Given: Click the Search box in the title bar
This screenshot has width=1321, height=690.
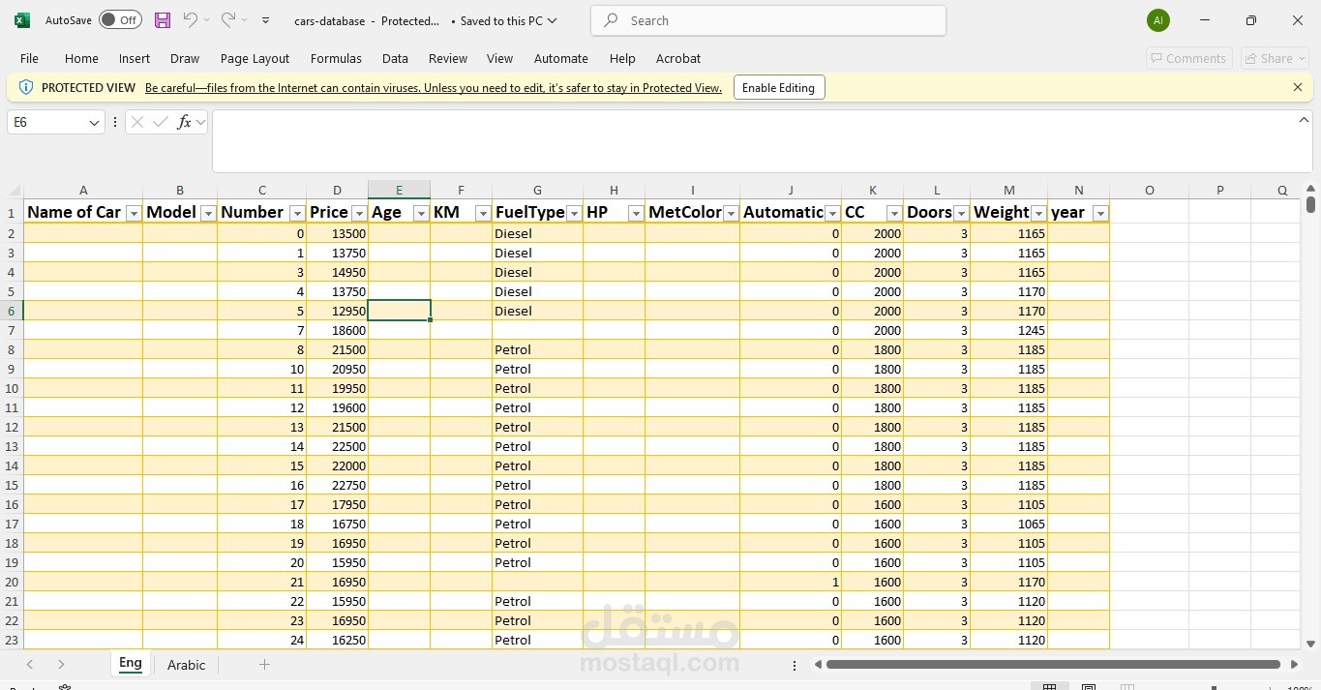Looking at the screenshot, I should (x=767, y=19).
